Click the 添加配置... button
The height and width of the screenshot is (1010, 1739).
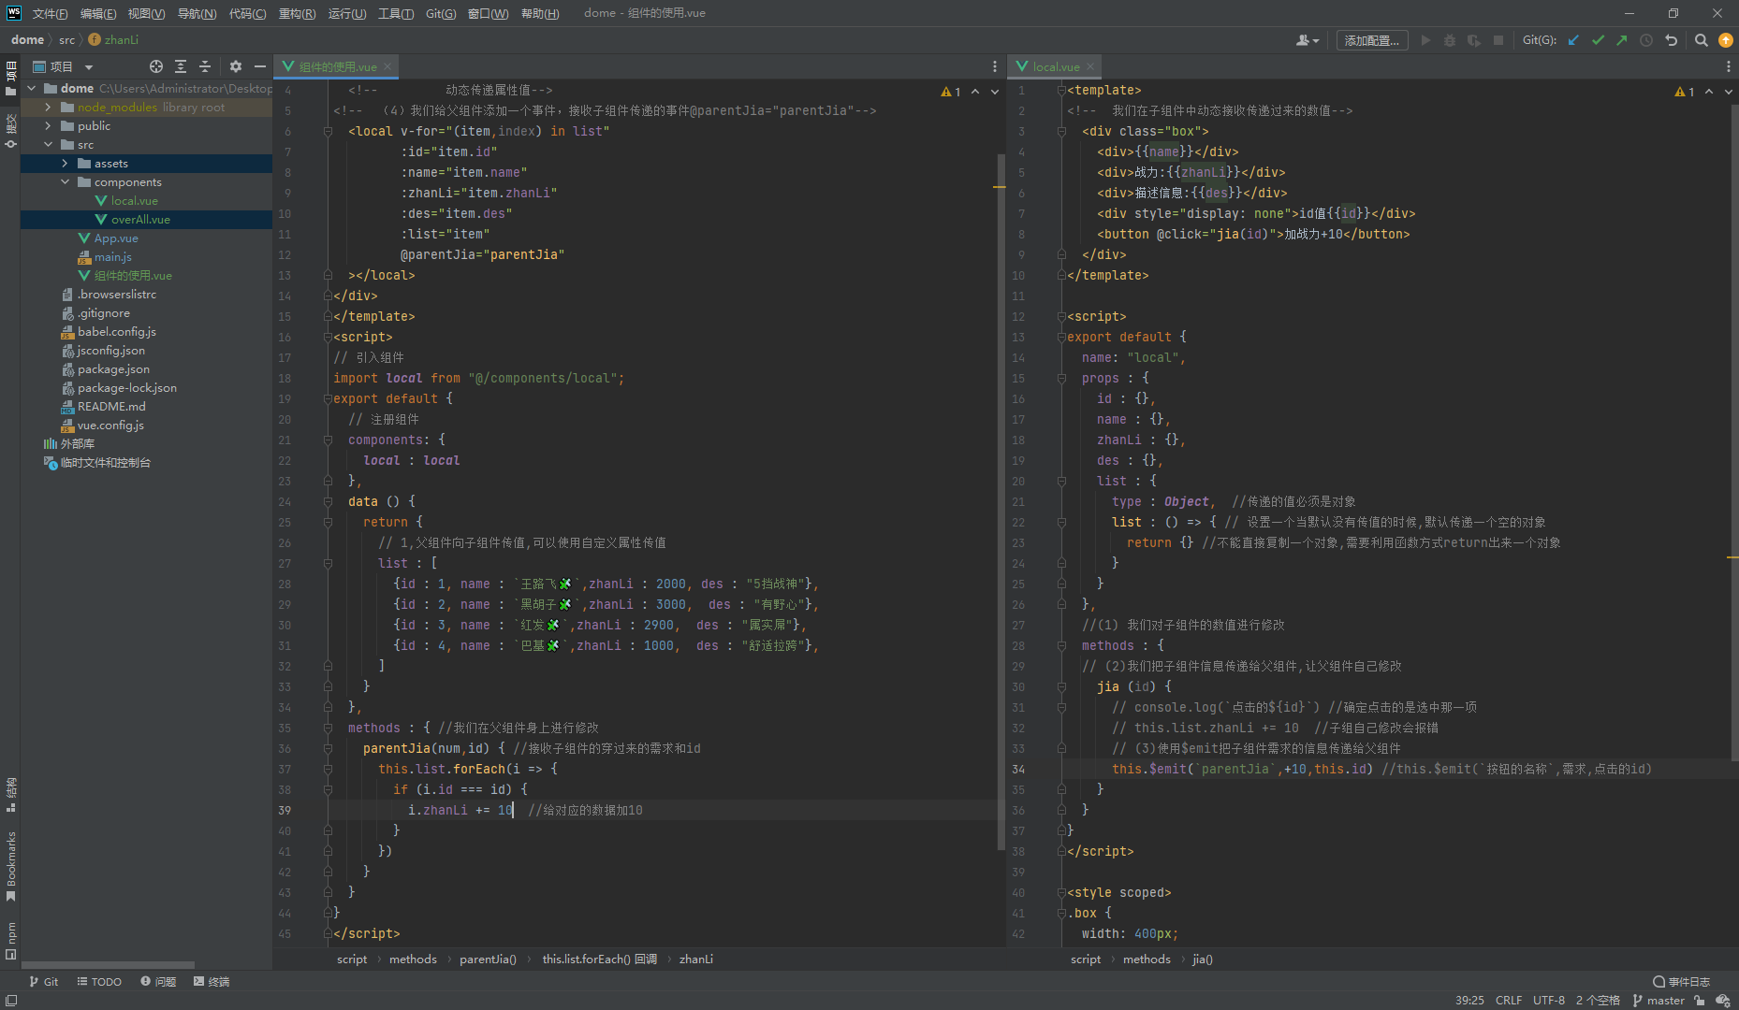pos(1371,40)
